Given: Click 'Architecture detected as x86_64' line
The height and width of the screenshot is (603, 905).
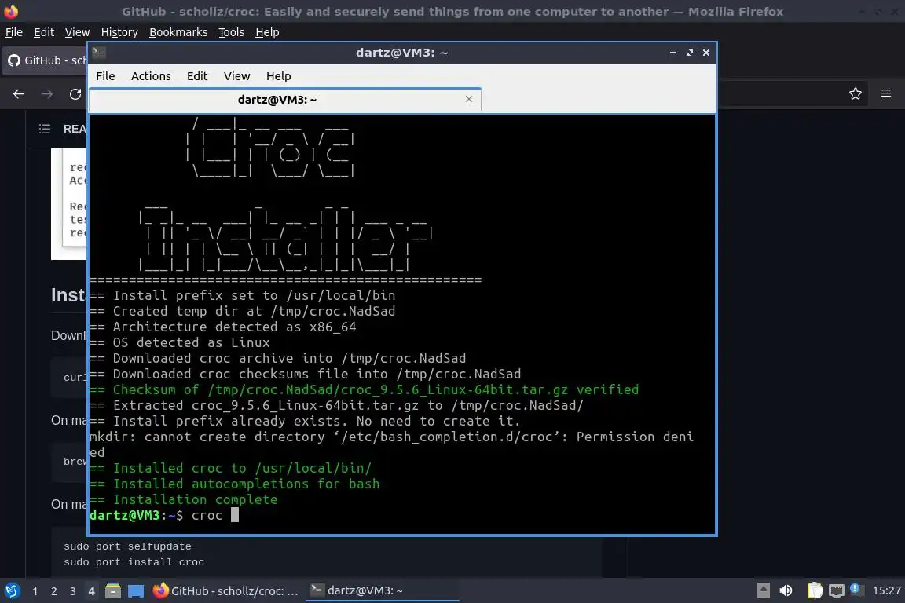Looking at the screenshot, I should (223, 327).
